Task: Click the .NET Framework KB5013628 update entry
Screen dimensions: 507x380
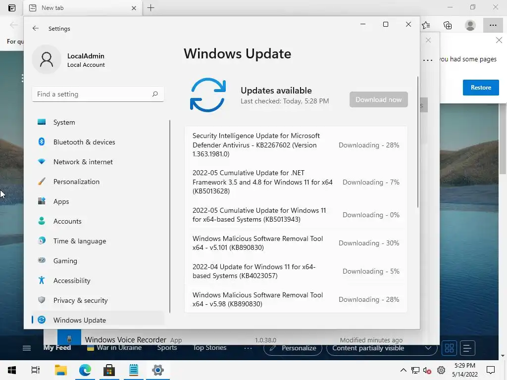Action: coord(296,182)
